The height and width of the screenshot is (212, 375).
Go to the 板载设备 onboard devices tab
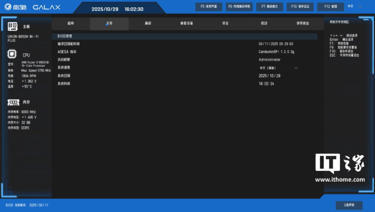click(x=187, y=23)
